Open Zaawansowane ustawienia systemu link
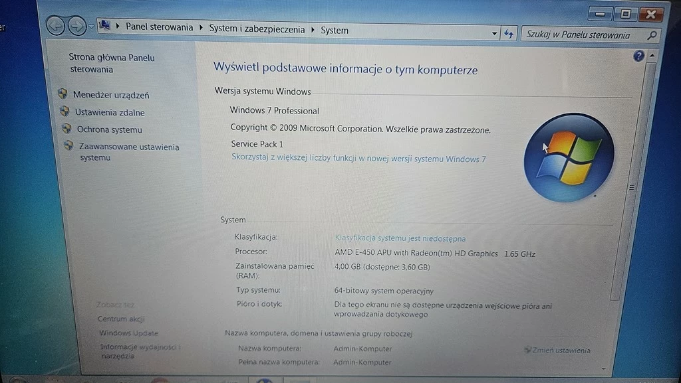The height and width of the screenshot is (383, 681). pyautogui.click(x=129, y=152)
